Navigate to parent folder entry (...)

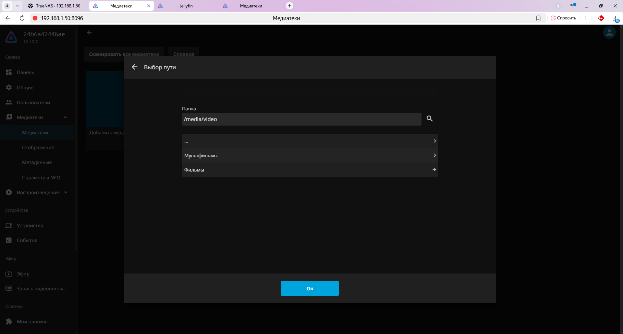tap(310, 141)
